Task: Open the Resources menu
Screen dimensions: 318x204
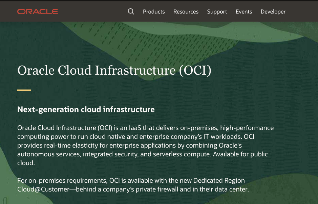Action: (x=186, y=12)
